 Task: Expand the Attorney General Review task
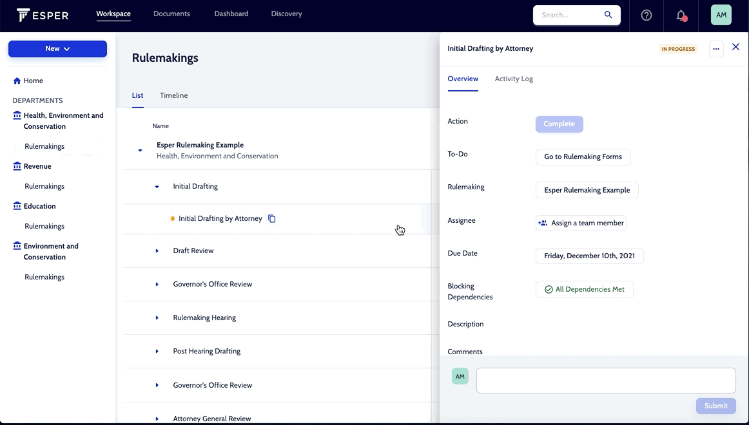click(157, 418)
